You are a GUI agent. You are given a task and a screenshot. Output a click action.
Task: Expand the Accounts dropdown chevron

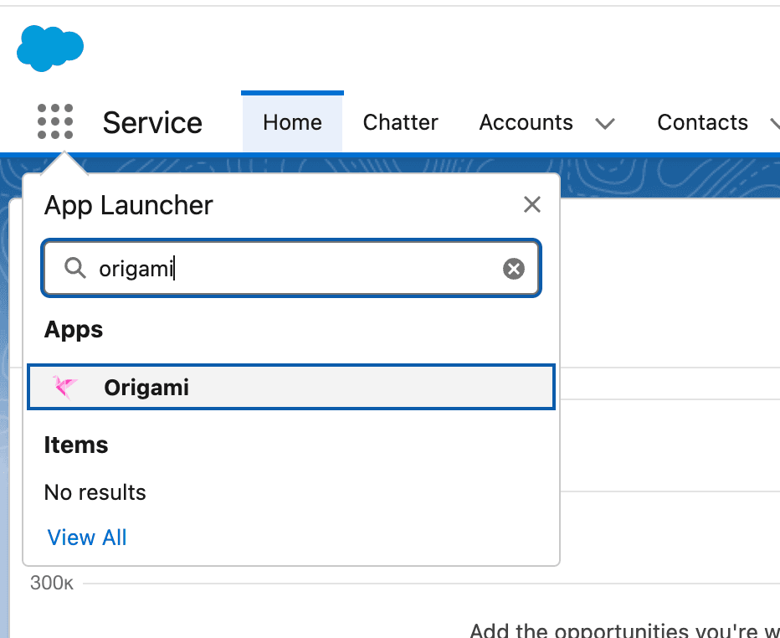point(605,123)
